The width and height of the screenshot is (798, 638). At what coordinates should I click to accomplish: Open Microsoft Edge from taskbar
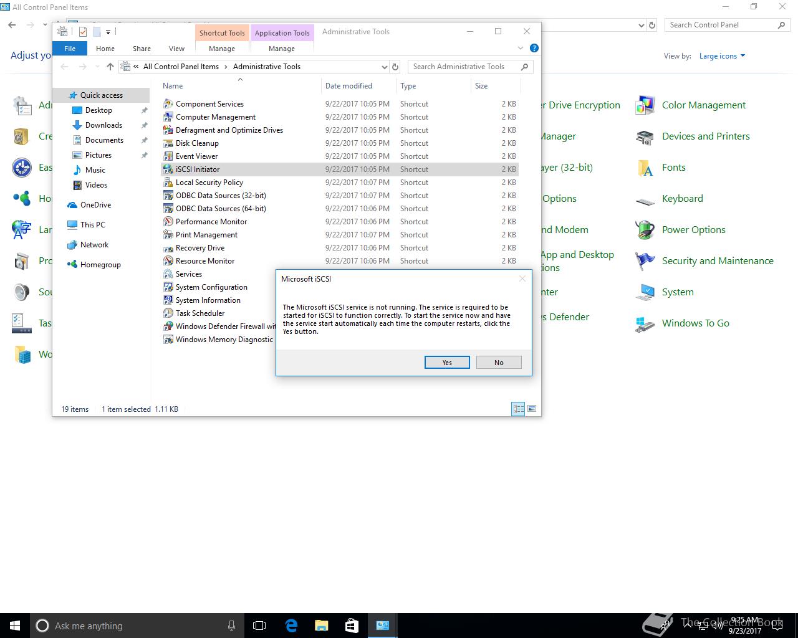(x=291, y=626)
